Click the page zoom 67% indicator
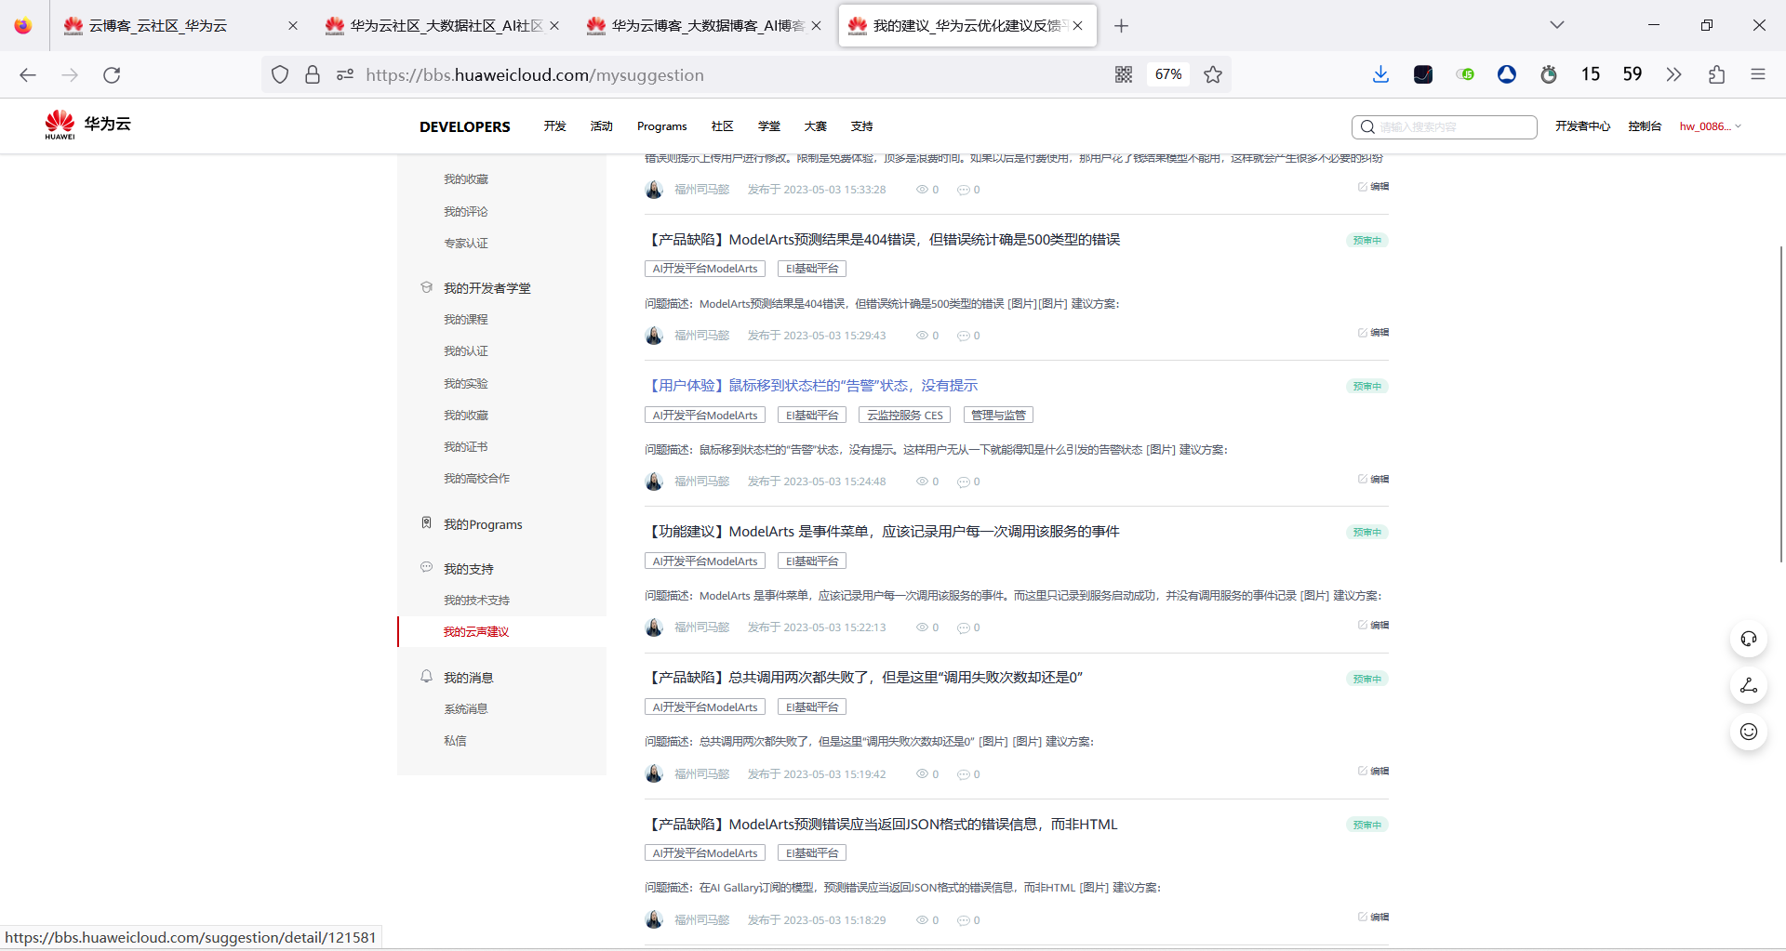 [1168, 74]
